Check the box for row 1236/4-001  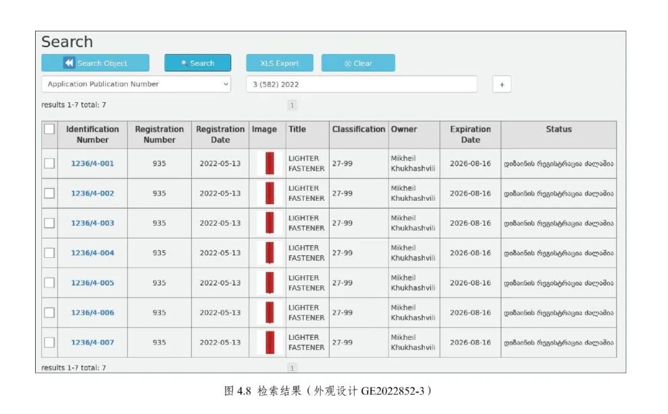click(x=50, y=164)
